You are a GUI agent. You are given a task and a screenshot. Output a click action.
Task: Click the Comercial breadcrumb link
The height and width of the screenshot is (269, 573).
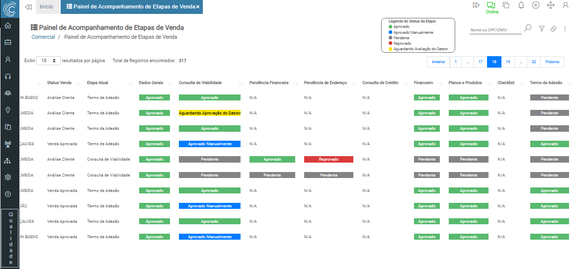(43, 37)
